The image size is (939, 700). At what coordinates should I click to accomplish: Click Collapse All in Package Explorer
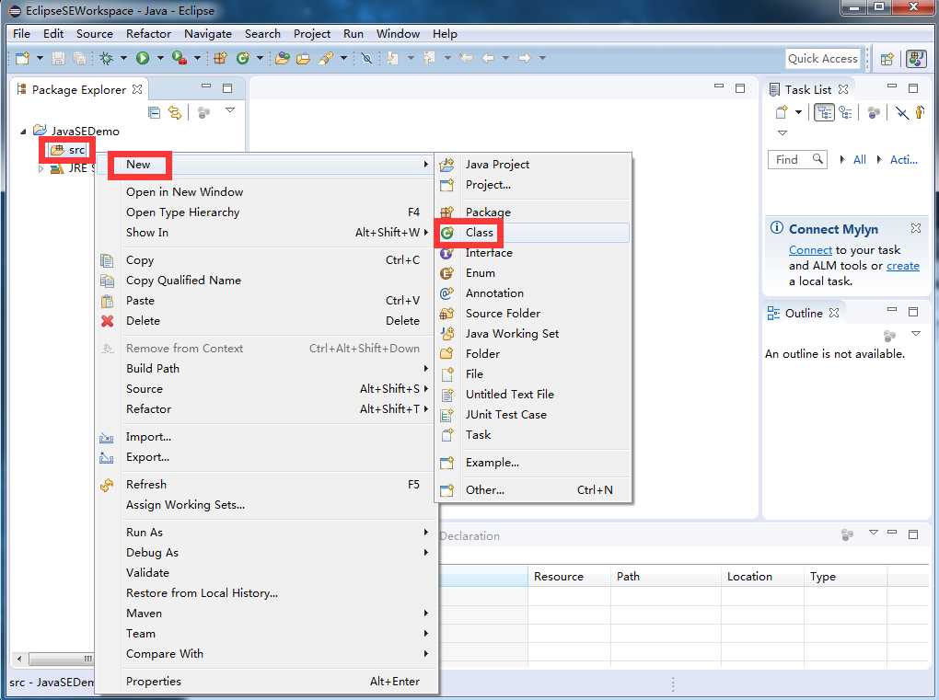(x=154, y=112)
